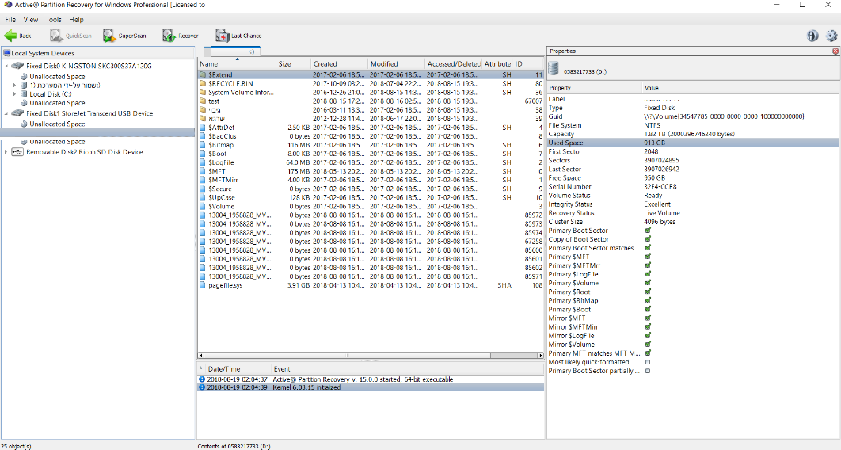Select Local Disk (C:) volume
The width and height of the screenshot is (841, 450).
(x=50, y=93)
